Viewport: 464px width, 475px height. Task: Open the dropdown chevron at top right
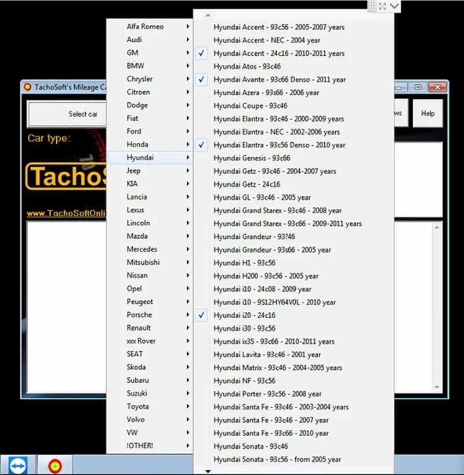click(x=393, y=6)
